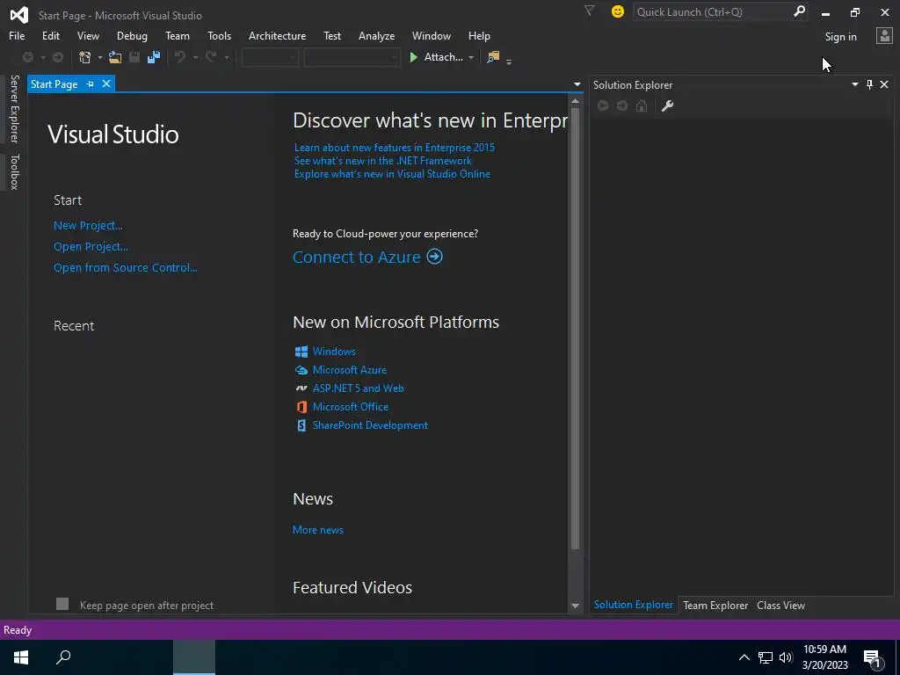Open the File menu

click(x=17, y=35)
